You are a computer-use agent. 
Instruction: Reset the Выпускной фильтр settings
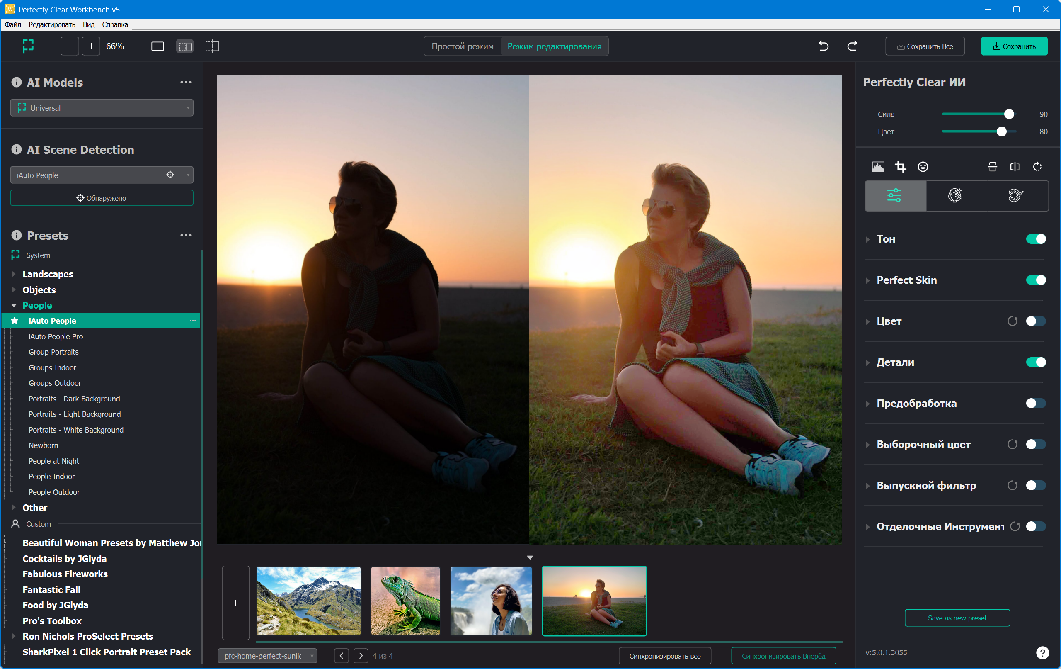tap(1012, 486)
